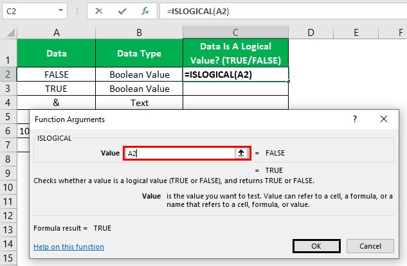This screenshot has height=266, width=407.
Task: Select column D header
Action: pyautogui.click(x=311, y=33)
